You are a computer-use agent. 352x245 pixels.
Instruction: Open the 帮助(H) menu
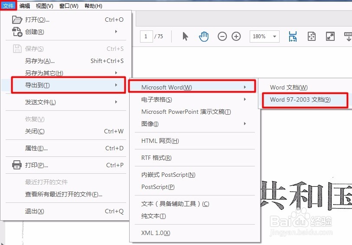coord(93,6)
